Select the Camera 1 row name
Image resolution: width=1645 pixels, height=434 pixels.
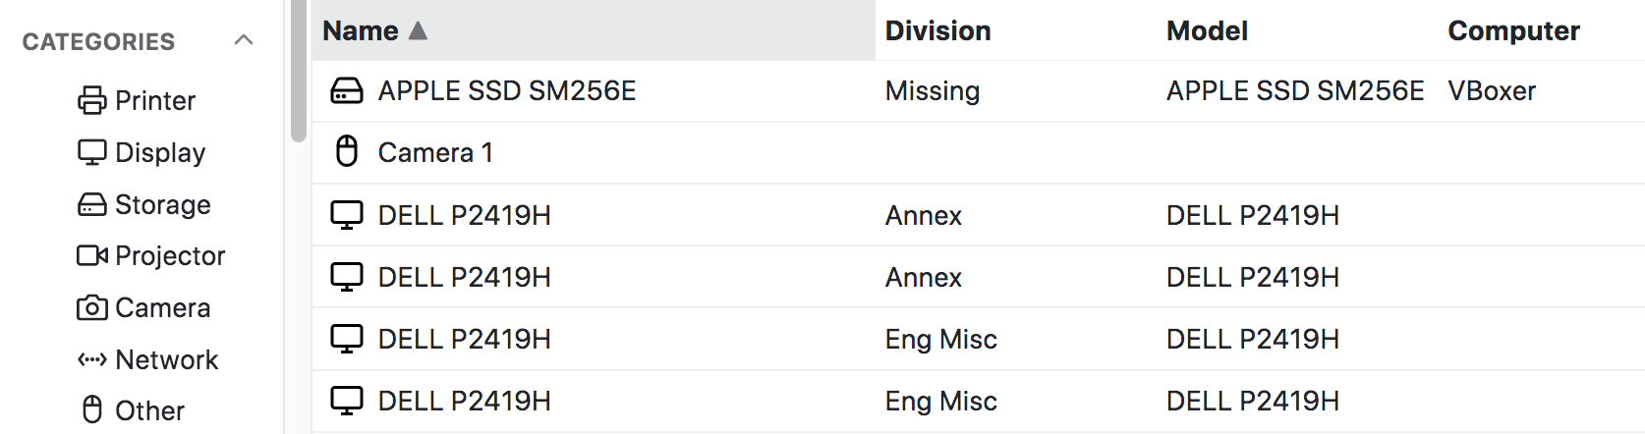pos(435,152)
